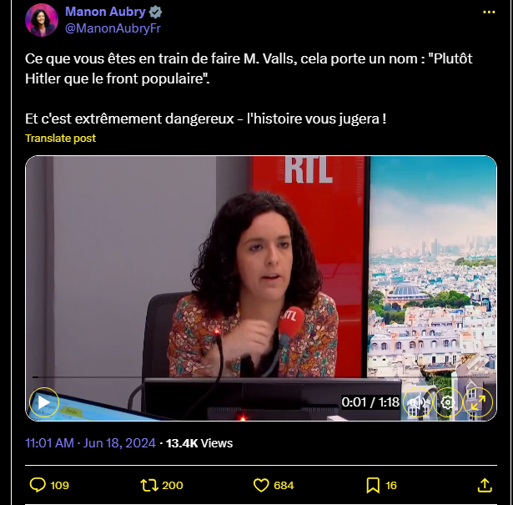Expand the video to fullscreen
Screen dimensions: 513x505
[x=478, y=402]
